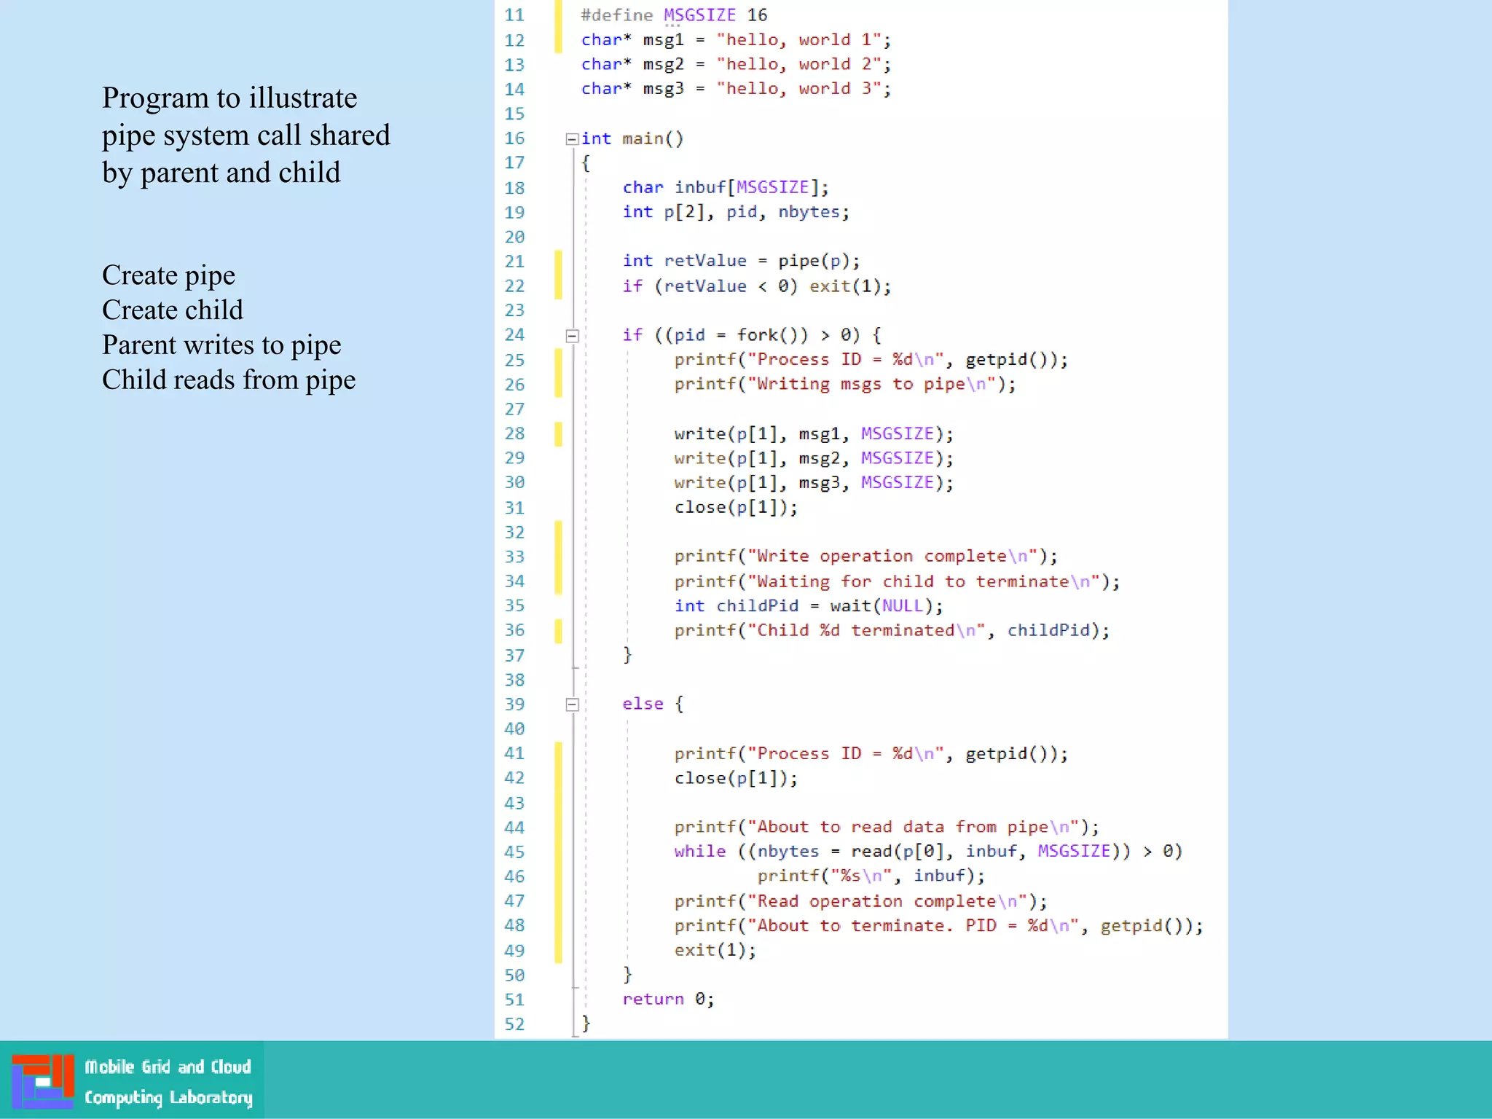Image resolution: width=1492 pixels, height=1119 pixels.
Task: Click the Mobile Grid laboratory logo icon
Action: click(x=42, y=1081)
